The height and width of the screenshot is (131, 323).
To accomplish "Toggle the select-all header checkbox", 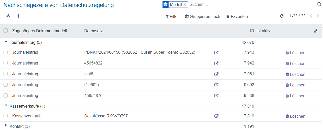I will (6, 31).
